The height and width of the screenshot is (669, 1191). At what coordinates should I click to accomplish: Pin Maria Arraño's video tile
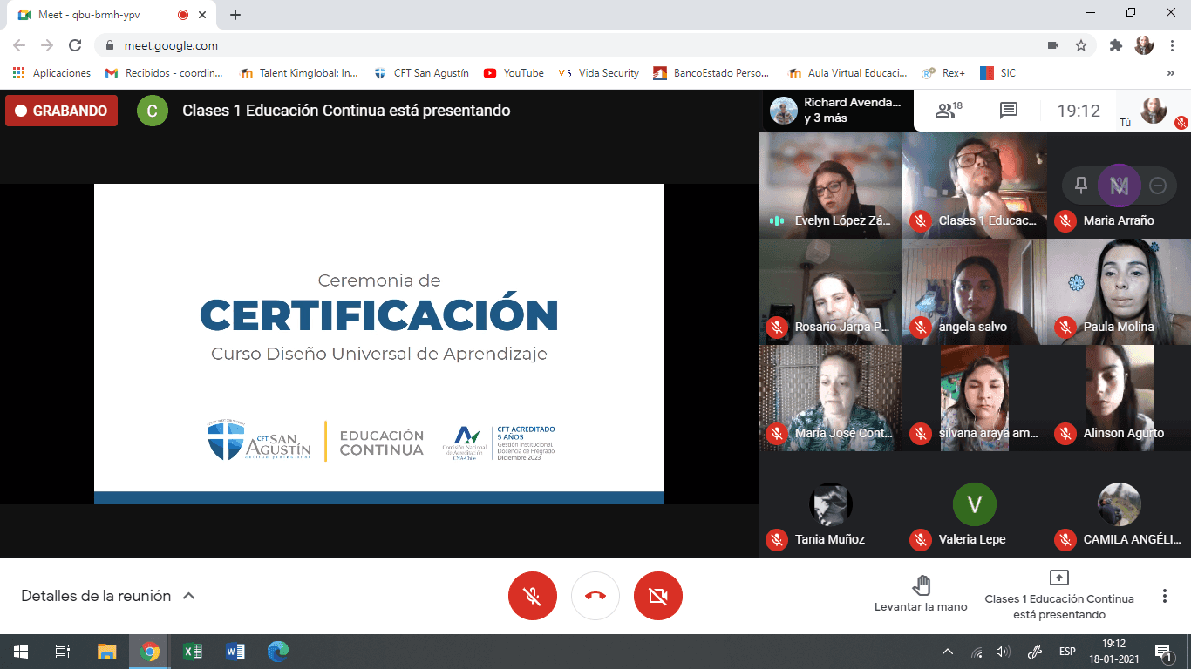click(x=1081, y=185)
